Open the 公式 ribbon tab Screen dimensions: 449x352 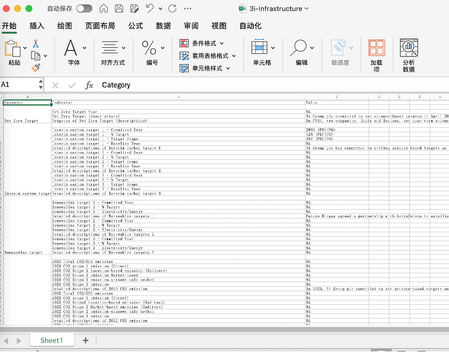tap(136, 26)
